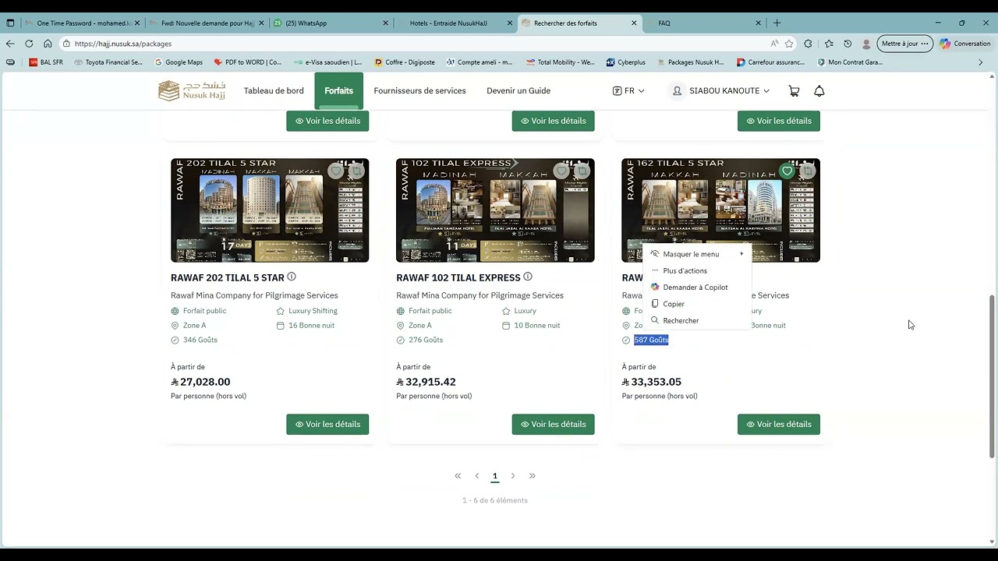Image resolution: width=998 pixels, height=561 pixels.
Task: Expand the bookmarks bar overflow chevron
Action: tap(981, 62)
